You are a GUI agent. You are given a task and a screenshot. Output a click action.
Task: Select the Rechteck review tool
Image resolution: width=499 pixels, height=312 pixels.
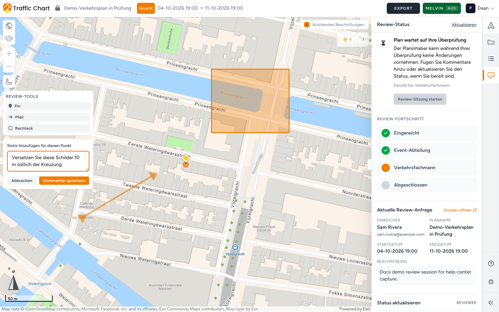48,128
